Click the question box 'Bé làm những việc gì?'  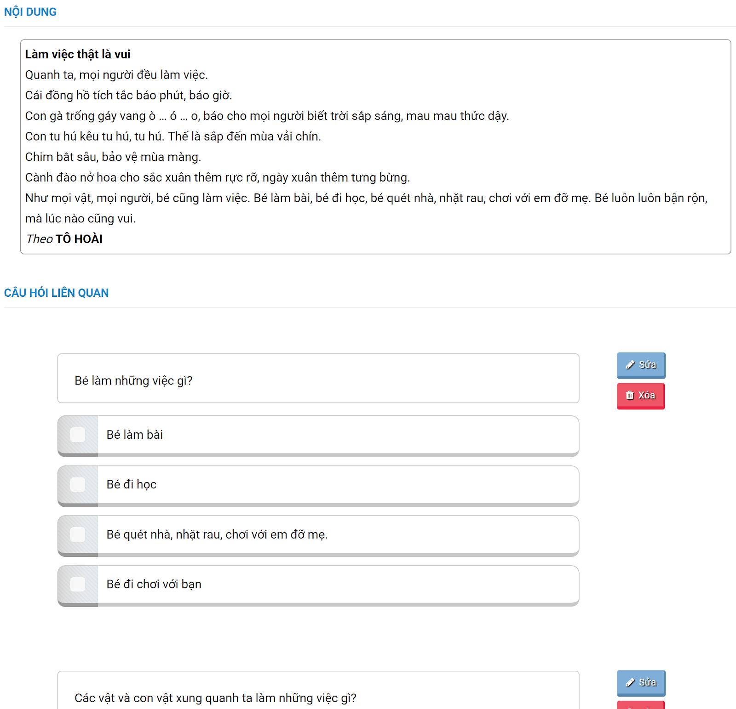133,380
